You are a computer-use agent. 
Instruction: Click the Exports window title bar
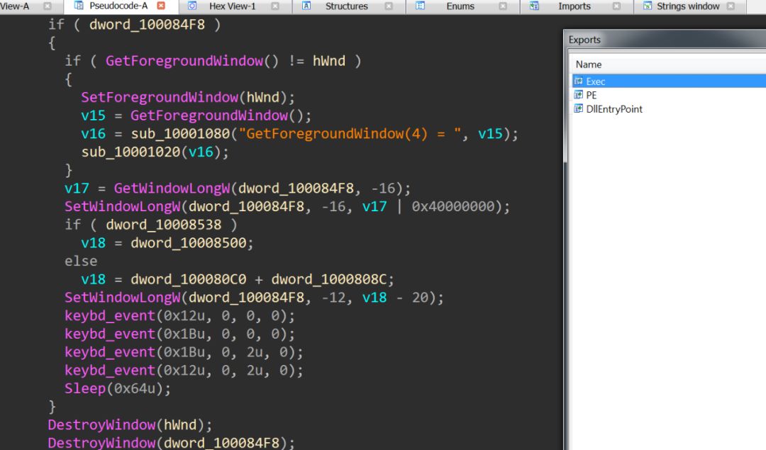pos(665,40)
